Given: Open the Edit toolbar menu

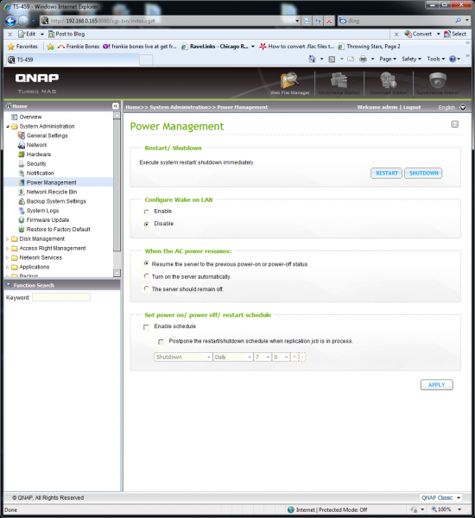Looking at the screenshot, I should (x=31, y=34).
